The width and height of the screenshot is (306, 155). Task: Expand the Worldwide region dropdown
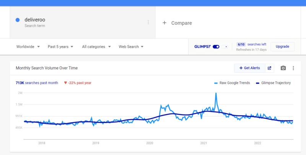pyautogui.click(x=28, y=47)
